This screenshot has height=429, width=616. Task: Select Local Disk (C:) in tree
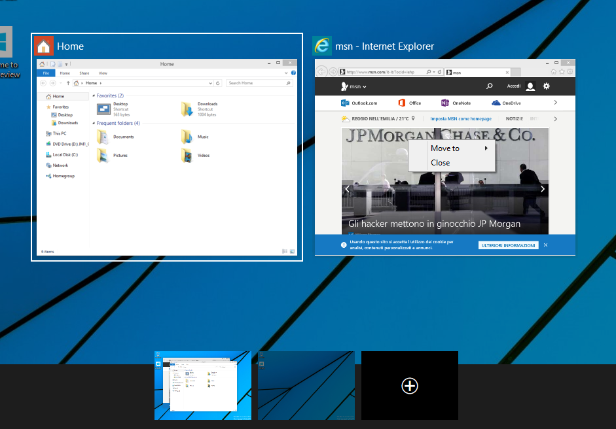tap(62, 154)
